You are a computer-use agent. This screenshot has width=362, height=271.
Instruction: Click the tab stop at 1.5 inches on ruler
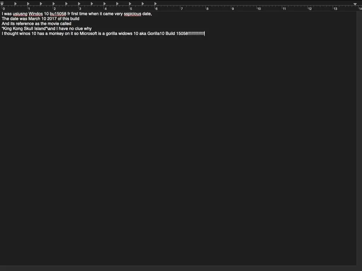pos(41,4)
